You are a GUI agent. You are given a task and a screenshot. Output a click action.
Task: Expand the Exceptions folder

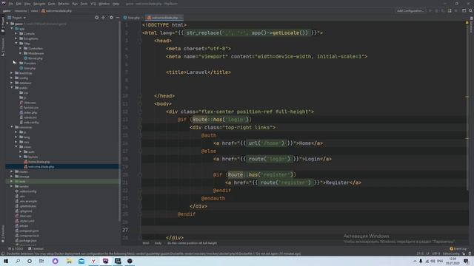coord(16,38)
